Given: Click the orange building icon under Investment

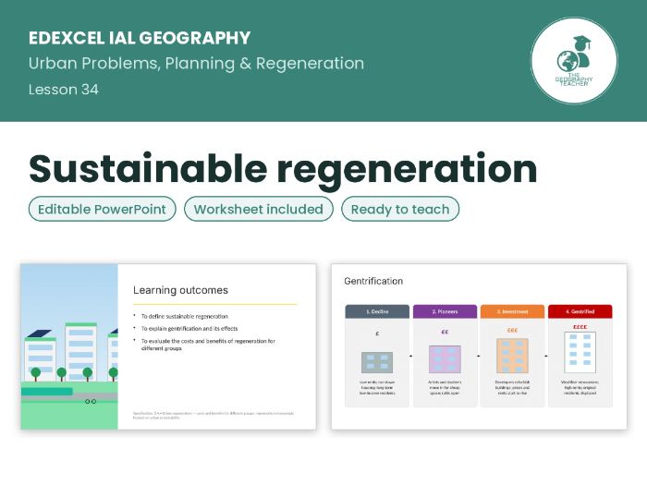Looking at the screenshot, I should (x=512, y=356).
